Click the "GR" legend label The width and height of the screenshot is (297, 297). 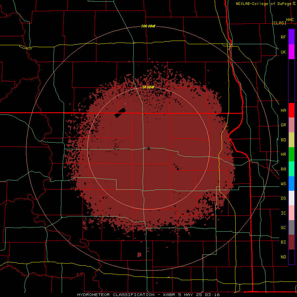pos(283,125)
